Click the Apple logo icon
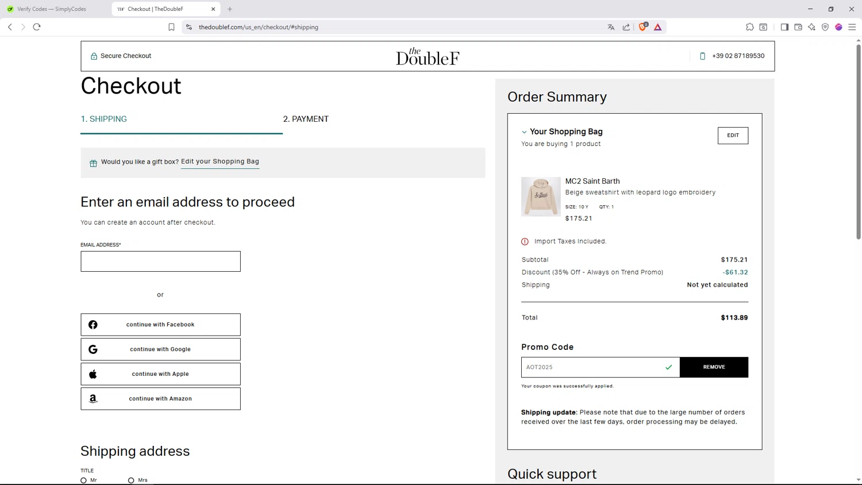 [93, 374]
